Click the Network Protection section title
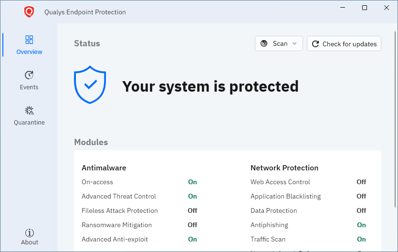 click(284, 168)
